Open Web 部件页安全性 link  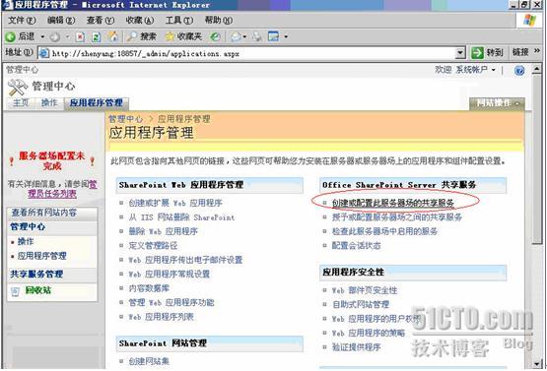pos(364,290)
